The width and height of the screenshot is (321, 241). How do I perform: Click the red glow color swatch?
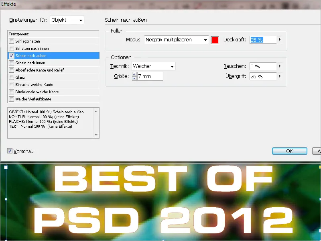[x=215, y=40]
